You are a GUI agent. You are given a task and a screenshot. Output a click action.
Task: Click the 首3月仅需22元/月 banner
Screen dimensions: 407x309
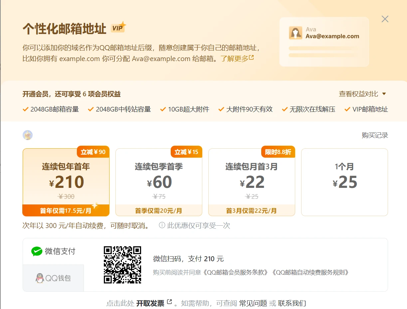(x=252, y=210)
